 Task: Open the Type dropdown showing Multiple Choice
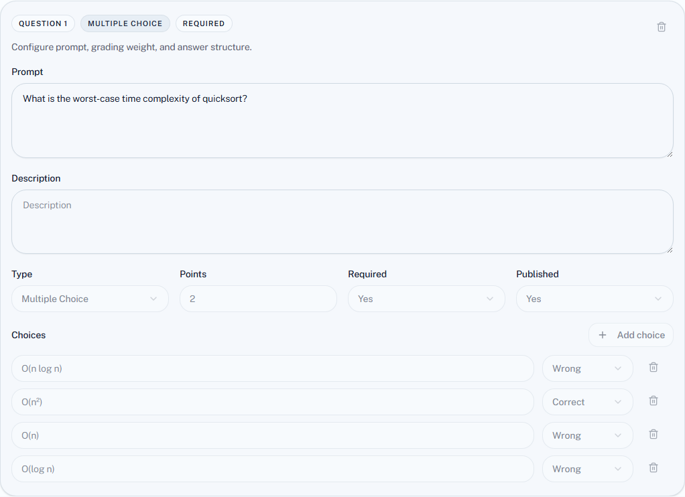90,299
